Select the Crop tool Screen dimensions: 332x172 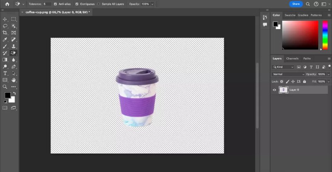5,32
